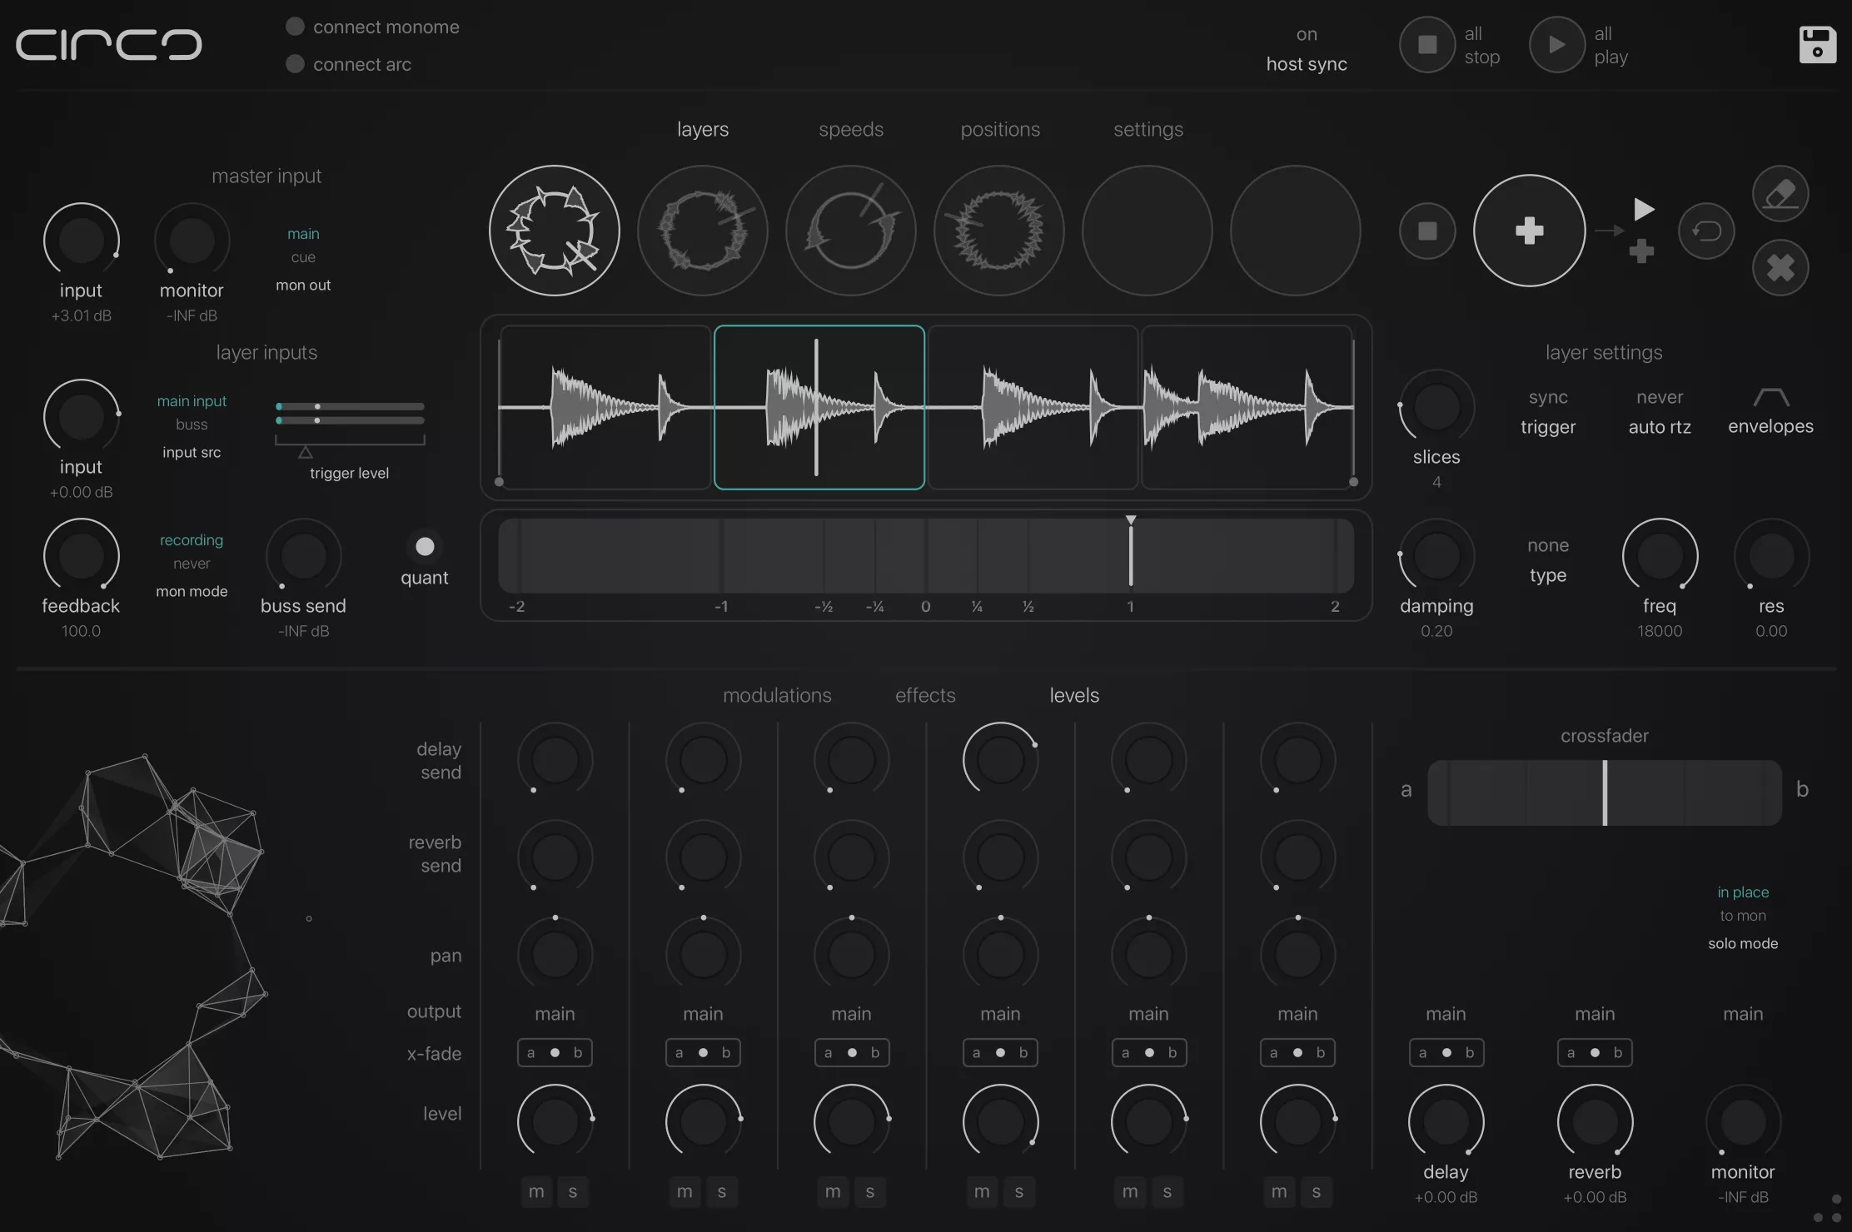This screenshot has width=1852, height=1232.
Task: Enable the quant toggle
Action: (424, 546)
